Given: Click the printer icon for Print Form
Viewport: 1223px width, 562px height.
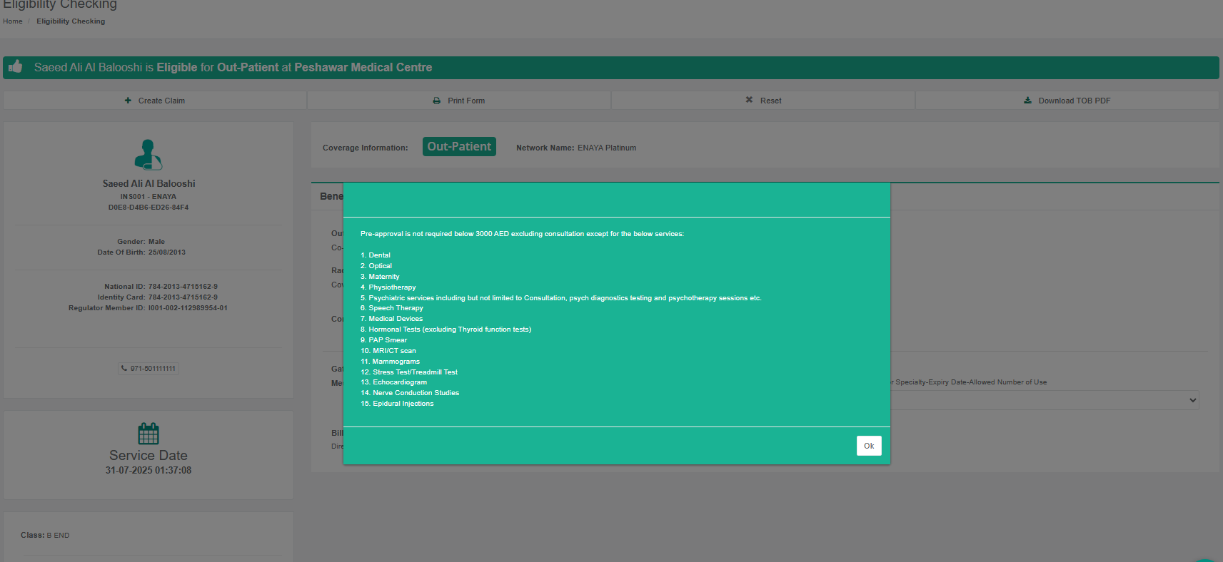Looking at the screenshot, I should point(436,101).
